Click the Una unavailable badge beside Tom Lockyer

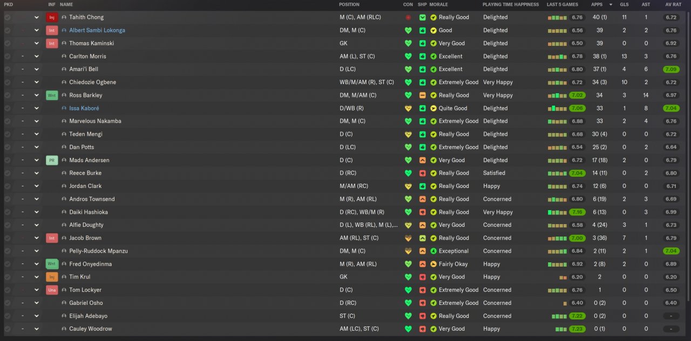[x=52, y=290]
